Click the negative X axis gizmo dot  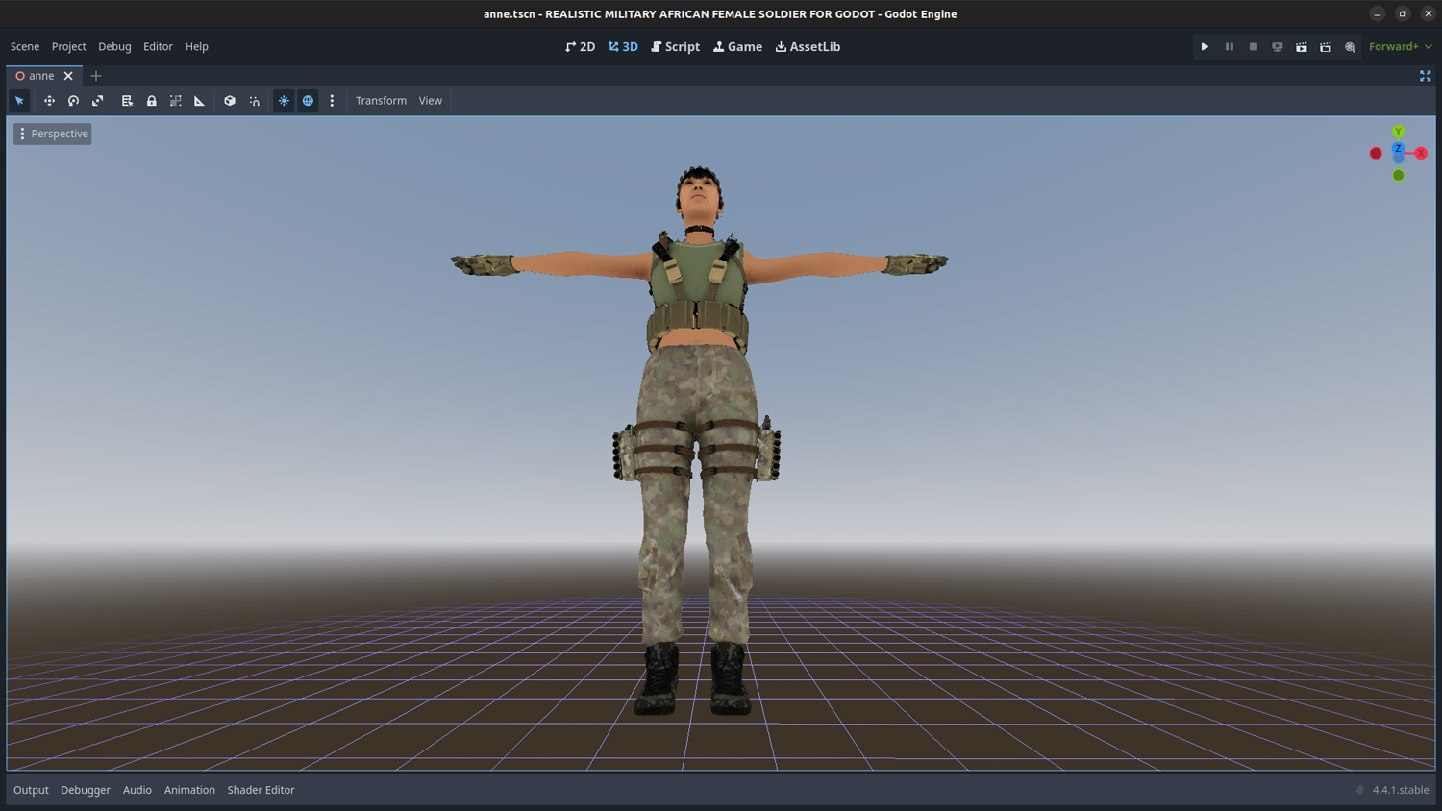(x=1376, y=154)
